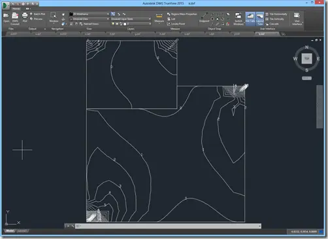Click Locate Point

pyautogui.click(x=176, y=24)
